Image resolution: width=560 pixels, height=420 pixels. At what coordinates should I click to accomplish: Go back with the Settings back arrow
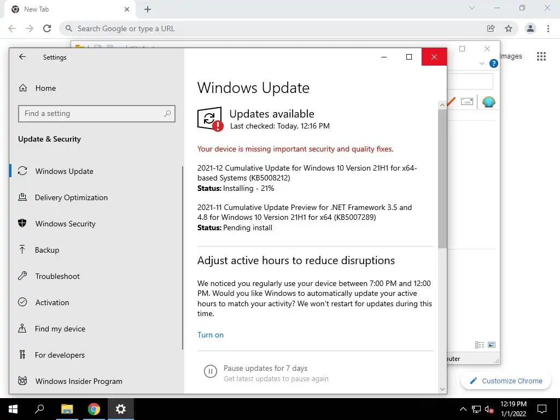22,57
